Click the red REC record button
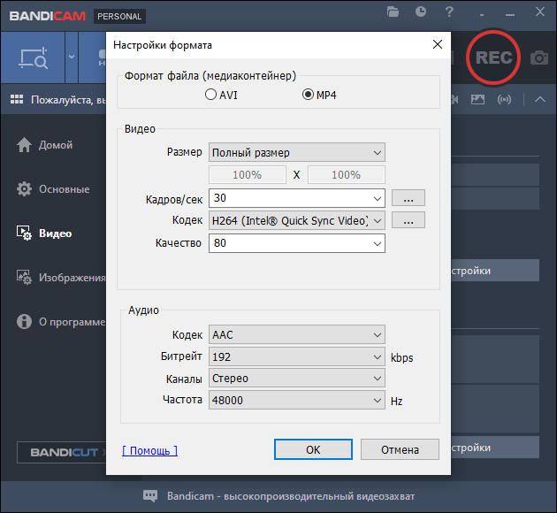 [493, 57]
